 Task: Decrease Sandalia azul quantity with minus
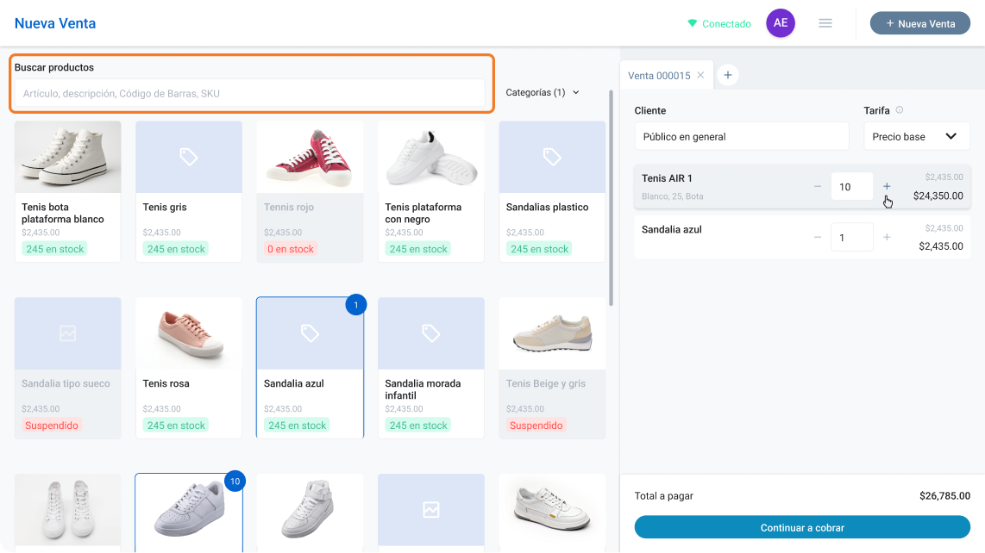click(818, 237)
